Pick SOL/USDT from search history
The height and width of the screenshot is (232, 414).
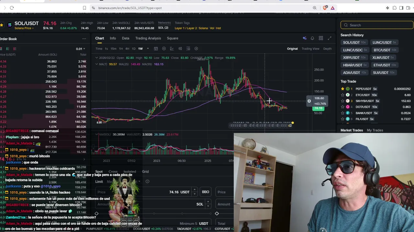(x=354, y=43)
